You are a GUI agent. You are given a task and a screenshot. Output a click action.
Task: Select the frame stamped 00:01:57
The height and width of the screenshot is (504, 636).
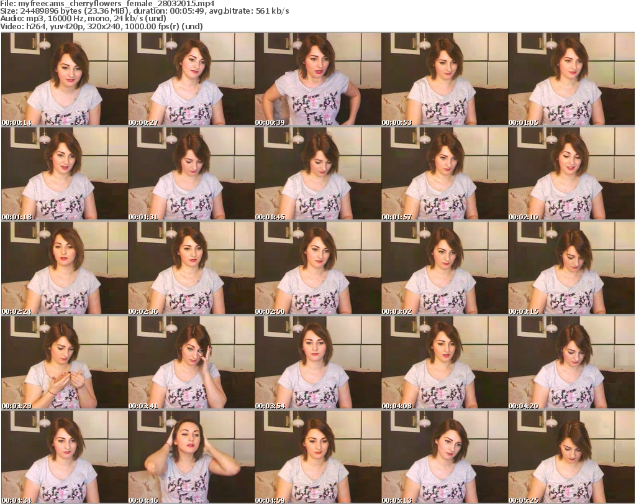tap(445, 173)
